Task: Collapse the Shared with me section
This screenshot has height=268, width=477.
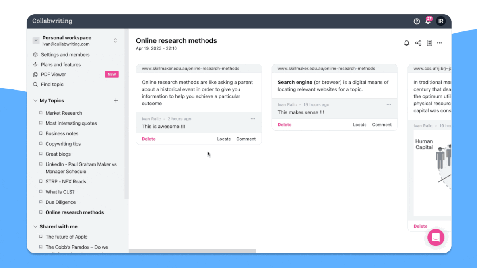Action: pyautogui.click(x=35, y=227)
